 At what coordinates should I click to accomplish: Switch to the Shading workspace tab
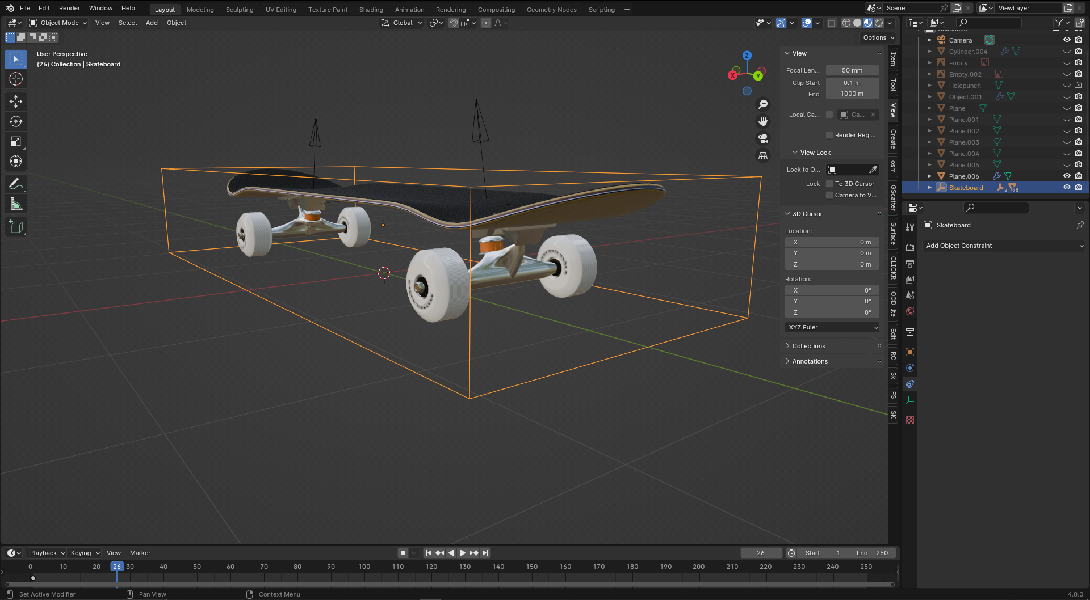click(371, 10)
